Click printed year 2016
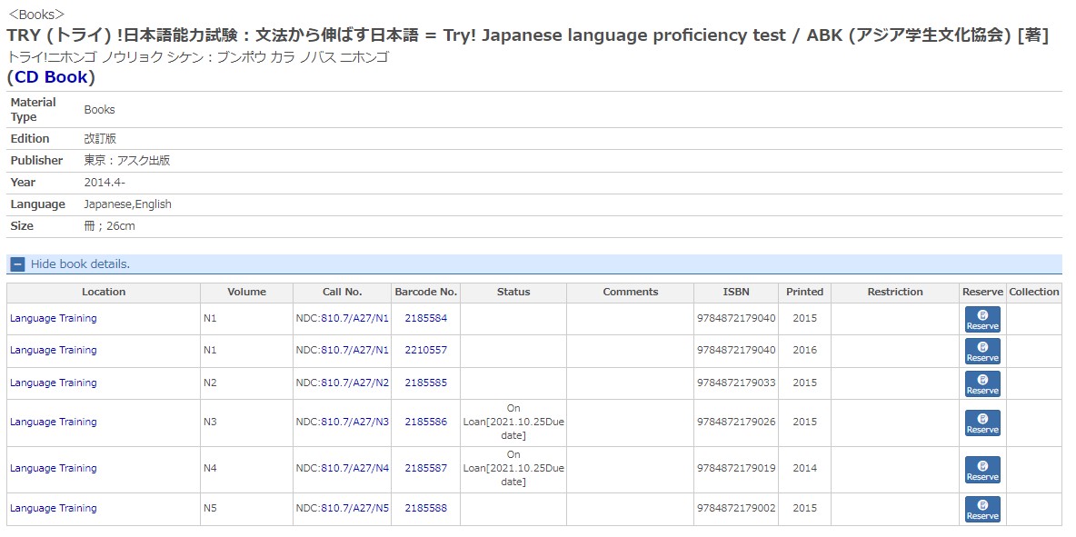The height and width of the screenshot is (537, 1076). [x=805, y=350]
